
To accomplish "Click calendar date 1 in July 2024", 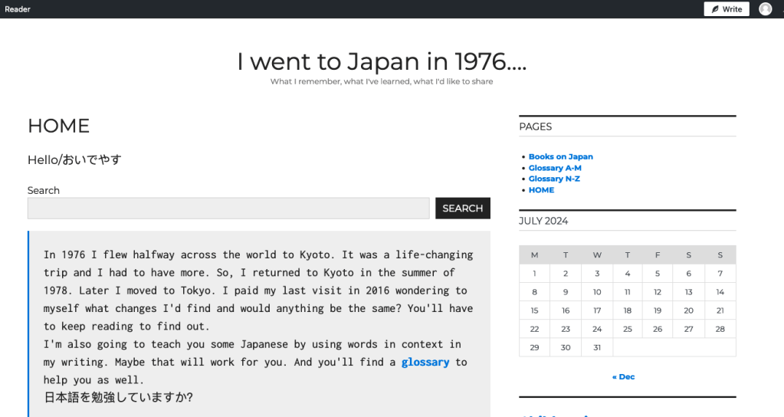I will [534, 274].
